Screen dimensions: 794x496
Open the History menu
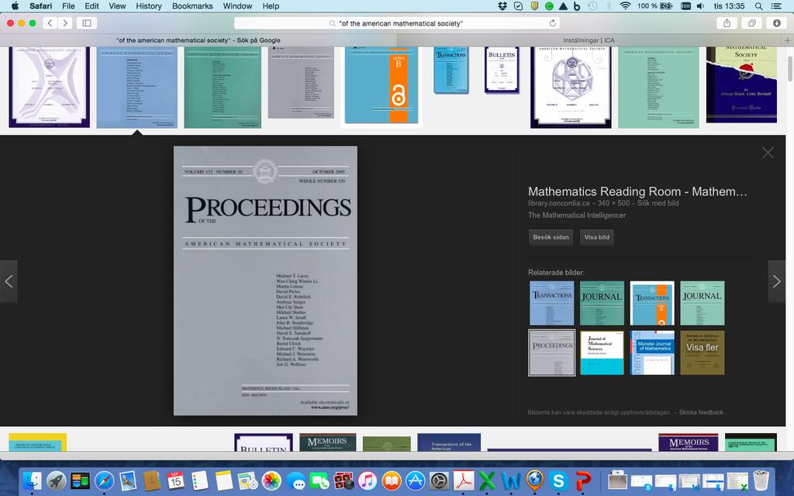tap(148, 6)
